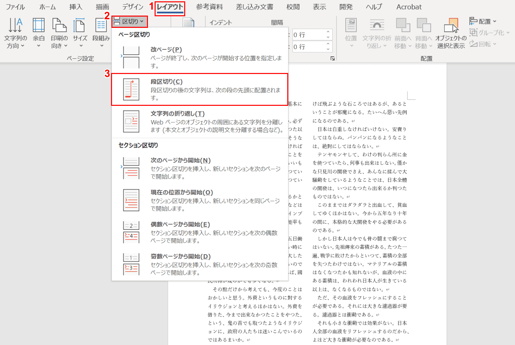Click the 段区切り column break icon
Viewport: 515px width, 345px height.
pos(131,90)
